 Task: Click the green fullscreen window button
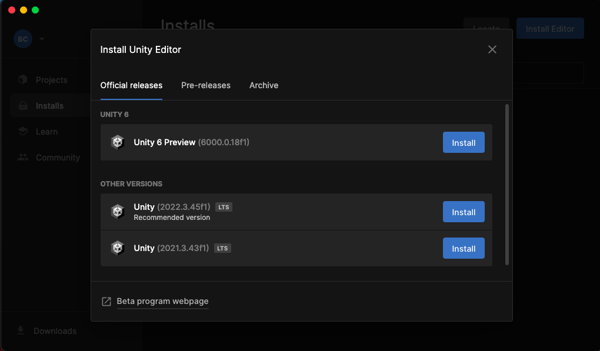point(35,10)
